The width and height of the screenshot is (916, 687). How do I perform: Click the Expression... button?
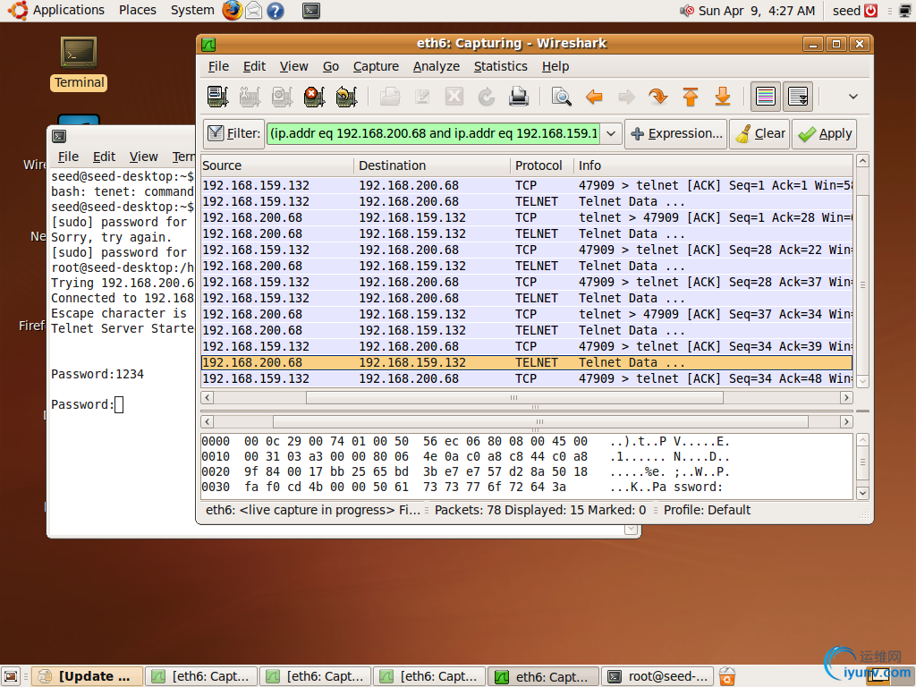pyautogui.click(x=676, y=133)
